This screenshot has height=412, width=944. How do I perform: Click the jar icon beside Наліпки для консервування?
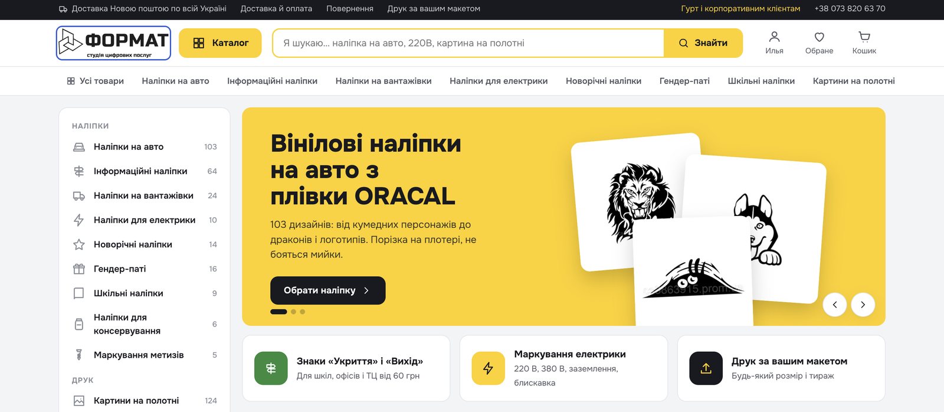pos(79,324)
